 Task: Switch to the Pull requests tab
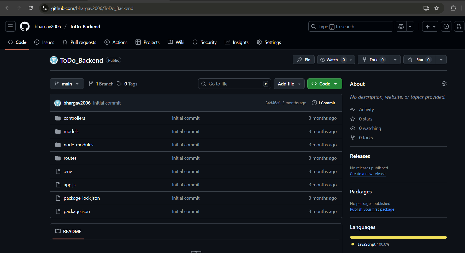79,42
